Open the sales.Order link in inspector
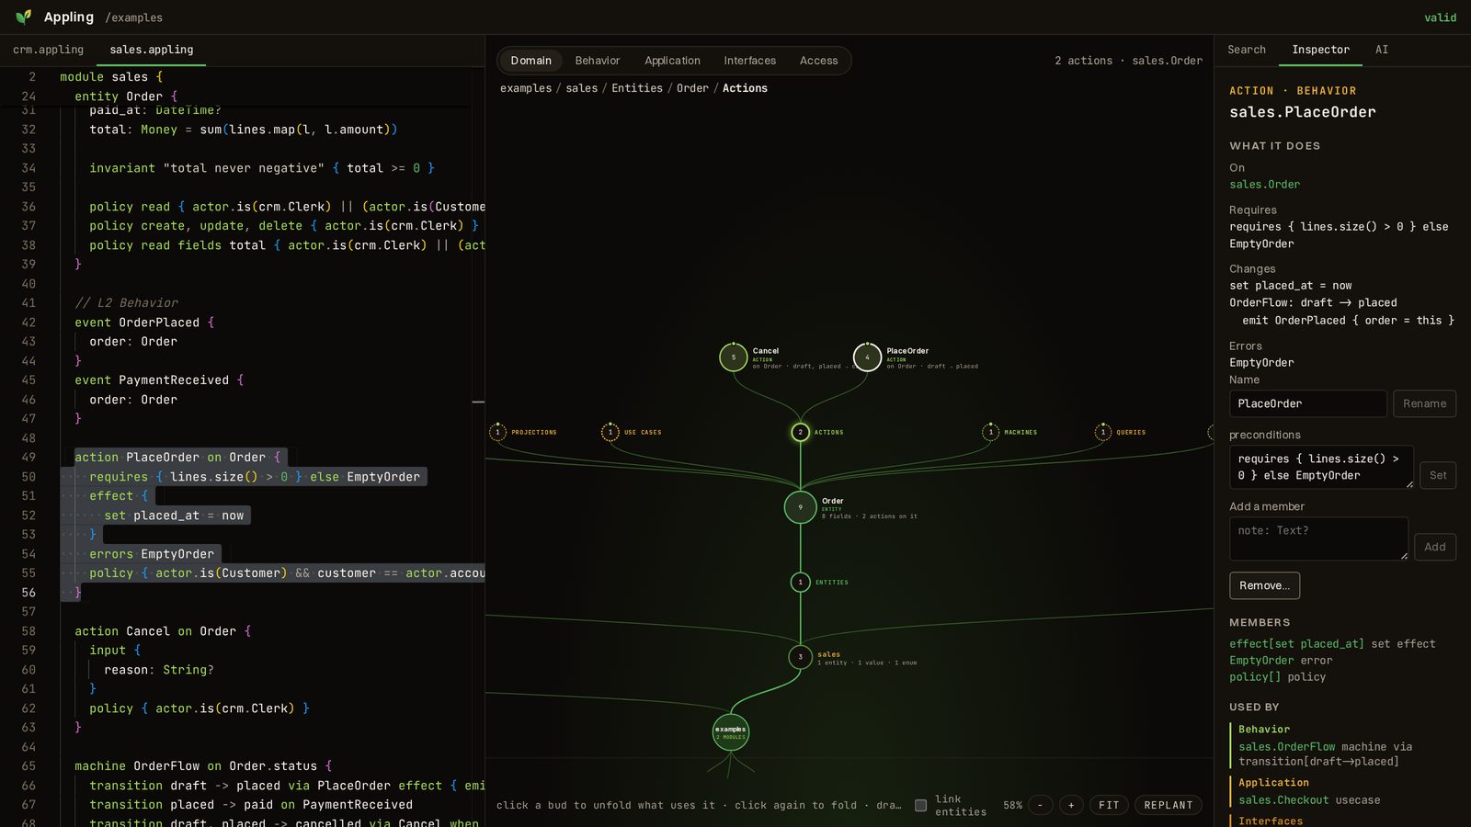Screen dimensions: 1471x827 coord(1264,185)
